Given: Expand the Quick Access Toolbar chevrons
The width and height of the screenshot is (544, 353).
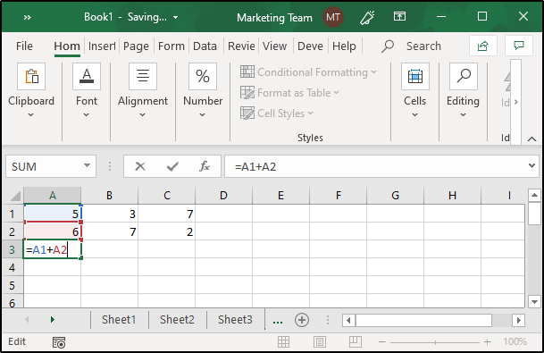Looking at the screenshot, I should pyautogui.click(x=27, y=17).
